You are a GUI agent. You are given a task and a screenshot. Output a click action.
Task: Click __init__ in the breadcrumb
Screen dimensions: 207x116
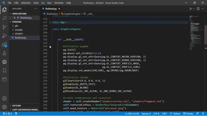point(90,14)
